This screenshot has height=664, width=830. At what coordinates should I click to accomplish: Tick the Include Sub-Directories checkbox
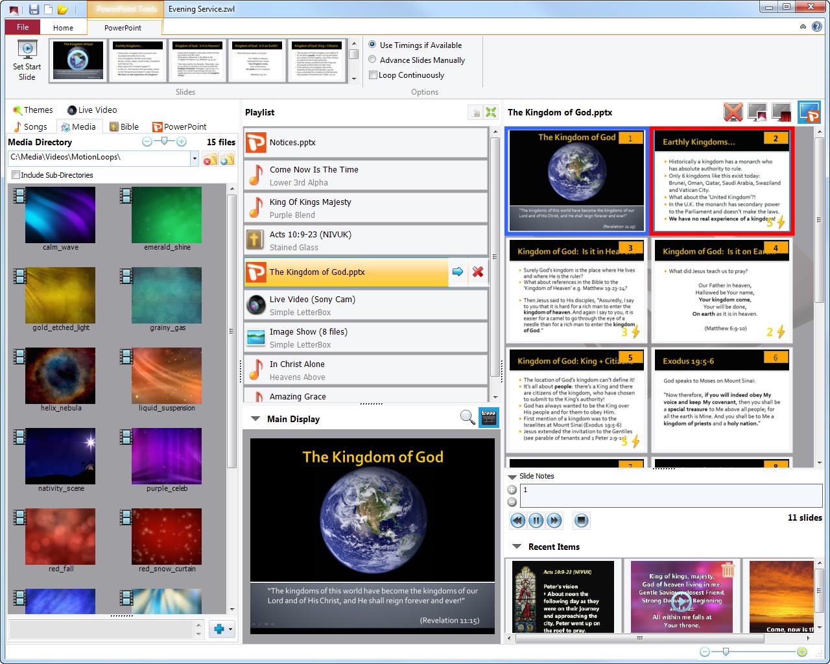pyautogui.click(x=16, y=175)
